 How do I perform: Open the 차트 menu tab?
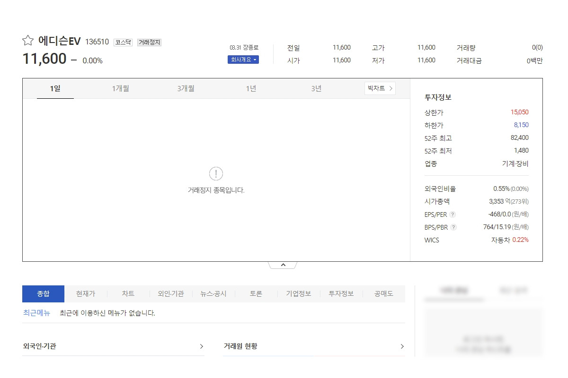click(128, 293)
